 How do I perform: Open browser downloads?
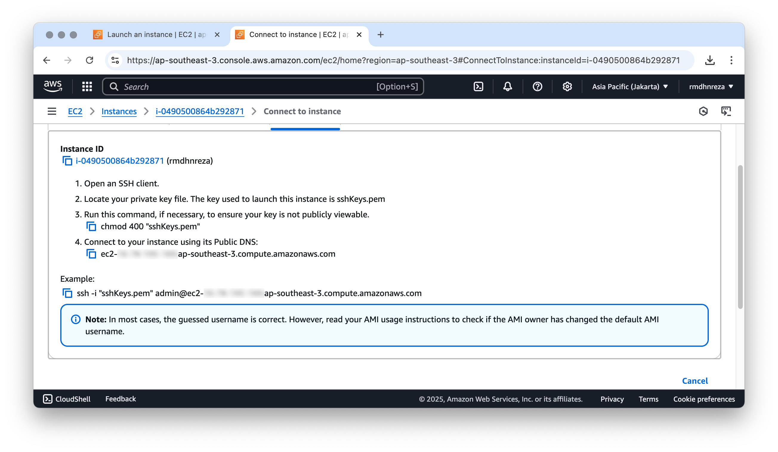pos(710,60)
